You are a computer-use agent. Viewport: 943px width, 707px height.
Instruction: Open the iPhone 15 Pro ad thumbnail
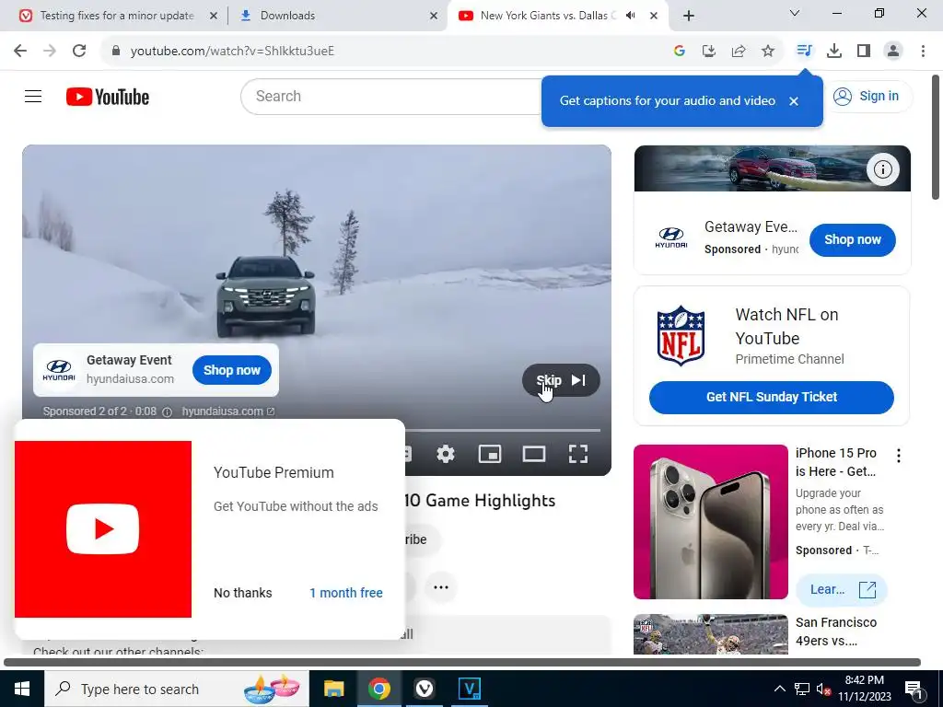tap(710, 522)
